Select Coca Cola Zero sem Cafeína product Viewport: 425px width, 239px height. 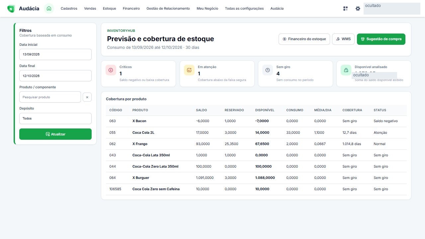click(156, 189)
